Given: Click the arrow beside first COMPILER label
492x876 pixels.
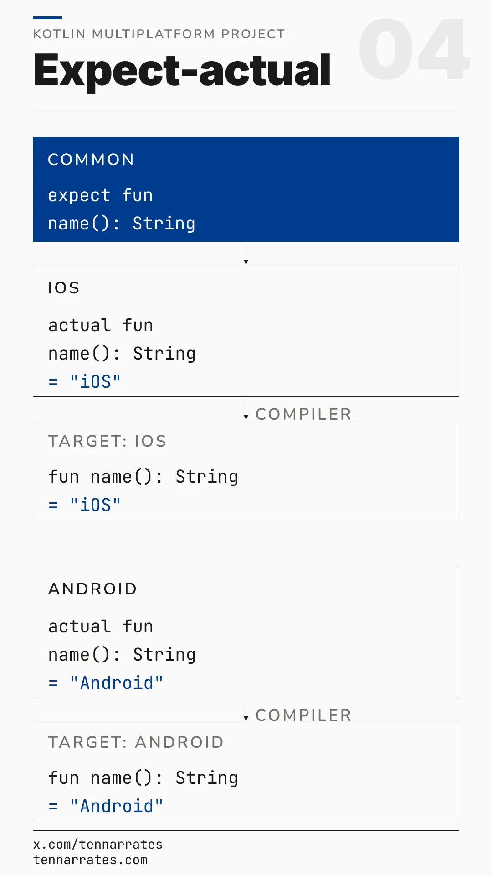Looking at the screenshot, I should [x=246, y=408].
